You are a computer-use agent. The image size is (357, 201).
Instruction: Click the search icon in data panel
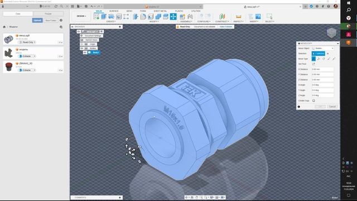coord(61,6)
